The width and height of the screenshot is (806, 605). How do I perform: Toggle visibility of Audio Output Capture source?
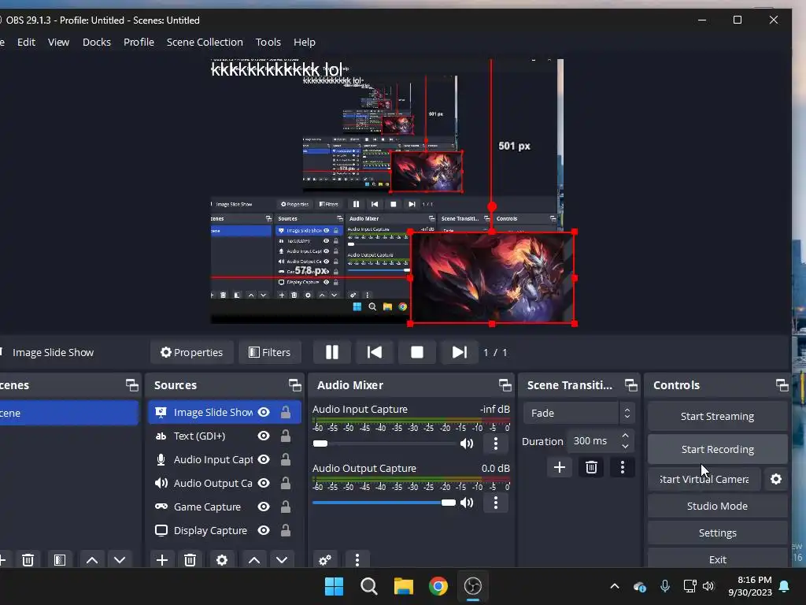pyautogui.click(x=264, y=483)
